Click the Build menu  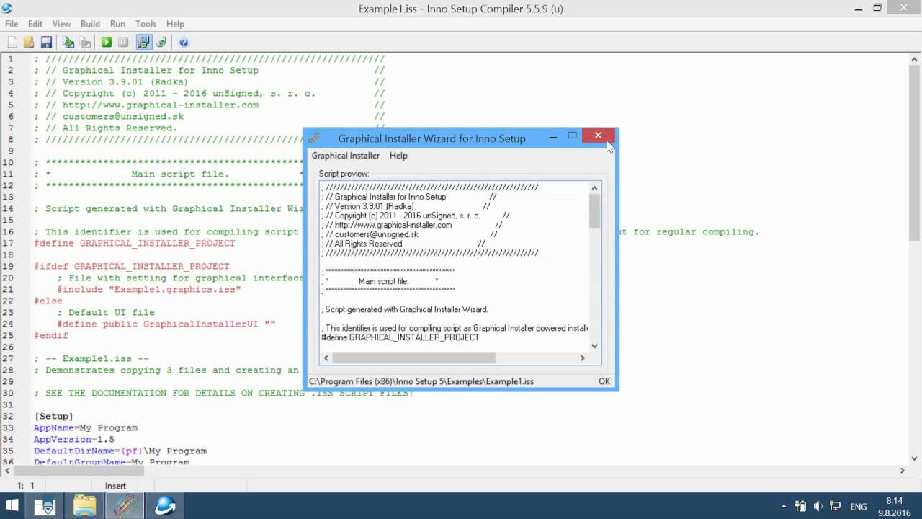89,23
